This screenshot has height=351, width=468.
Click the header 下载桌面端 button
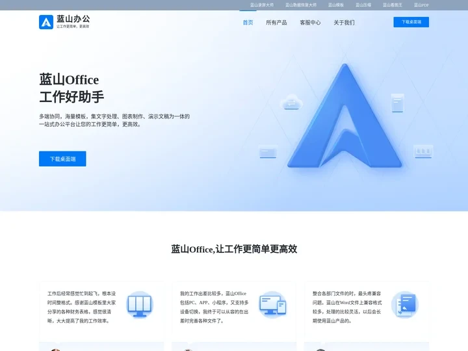click(x=411, y=22)
